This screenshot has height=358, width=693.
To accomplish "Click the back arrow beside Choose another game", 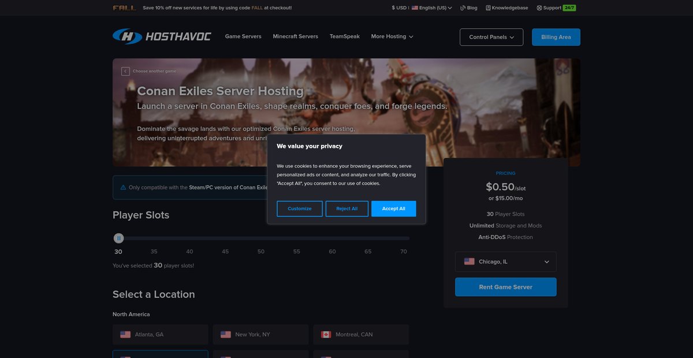I will point(125,71).
